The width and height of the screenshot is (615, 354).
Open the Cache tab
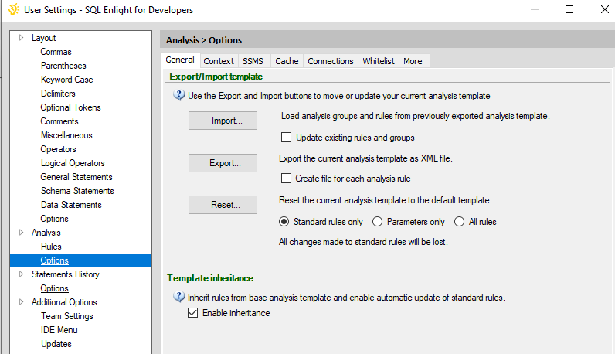pyautogui.click(x=287, y=61)
